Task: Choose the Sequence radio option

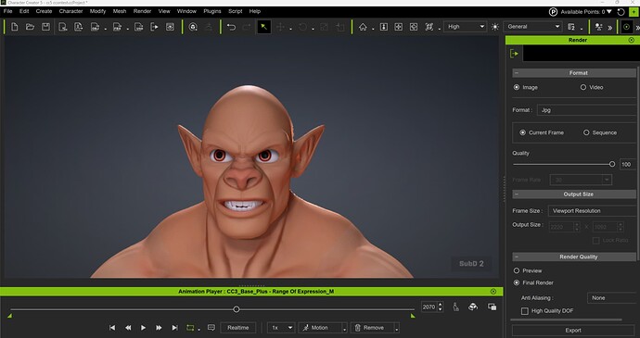Action: [x=586, y=132]
